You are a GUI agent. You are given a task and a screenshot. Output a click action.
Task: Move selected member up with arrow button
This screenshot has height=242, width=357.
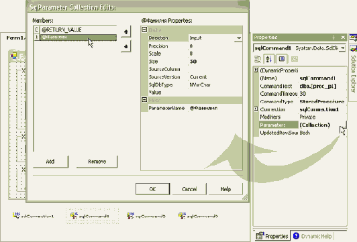[x=126, y=32]
